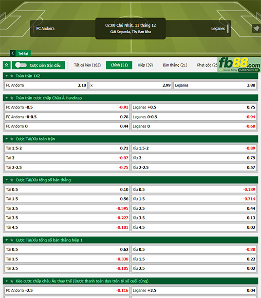This screenshot has height=298, width=261.
Task: Pick Tài 3.5 at -0.227
Action: pyautogui.click(x=67, y=218)
